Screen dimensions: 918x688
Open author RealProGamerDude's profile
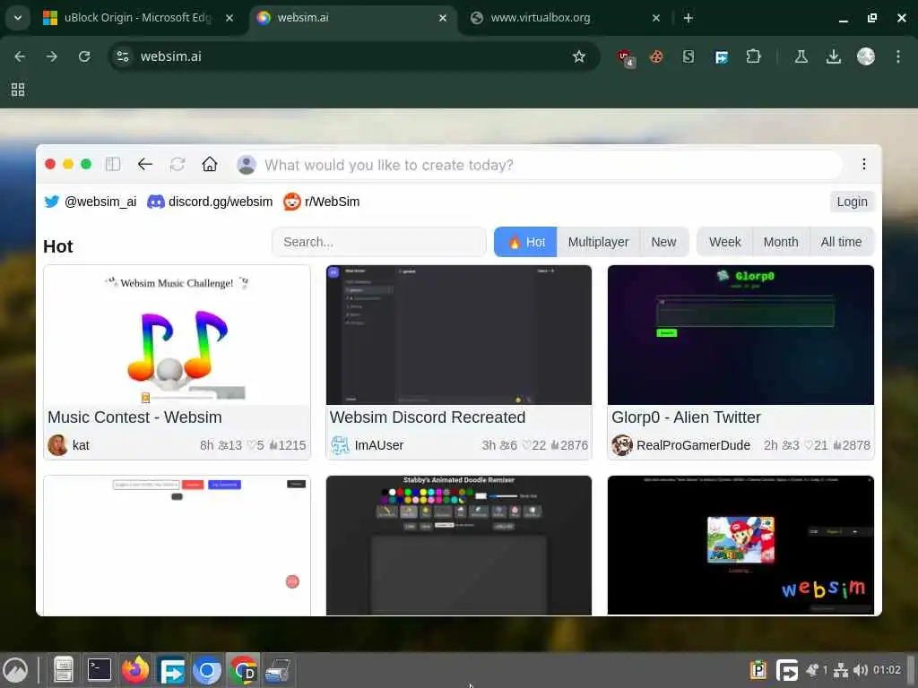(681, 445)
